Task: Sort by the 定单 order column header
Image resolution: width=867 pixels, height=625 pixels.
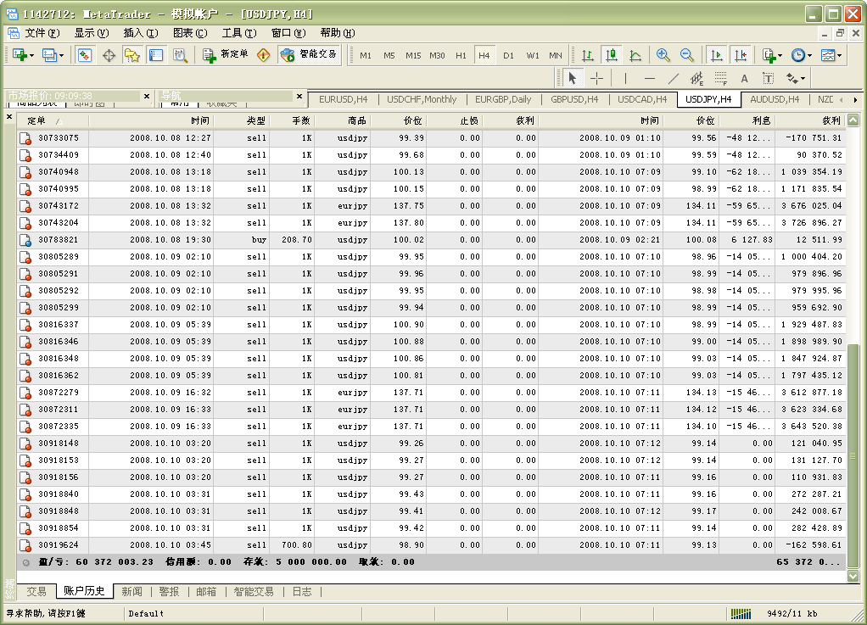Action: point(36,120)
